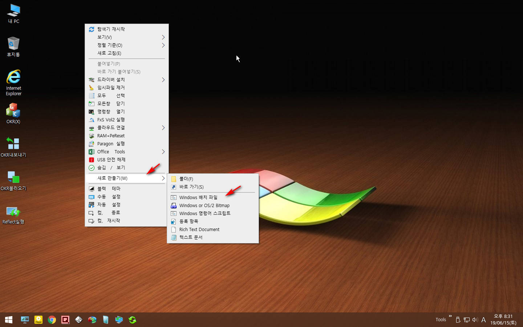Open the 내 PC desktop icon
Screen dimensions: 523x327
13,13
